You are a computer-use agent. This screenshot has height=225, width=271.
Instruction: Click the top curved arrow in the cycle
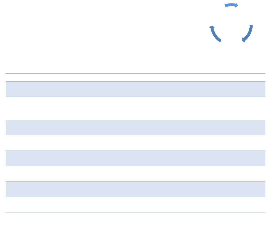pyautogui.click(x=230, y=5)
